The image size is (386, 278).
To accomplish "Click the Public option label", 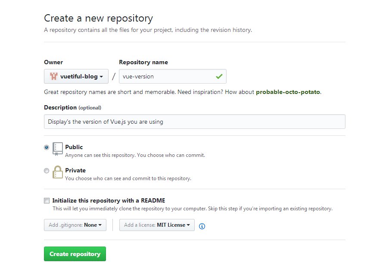I will point(74,147).
